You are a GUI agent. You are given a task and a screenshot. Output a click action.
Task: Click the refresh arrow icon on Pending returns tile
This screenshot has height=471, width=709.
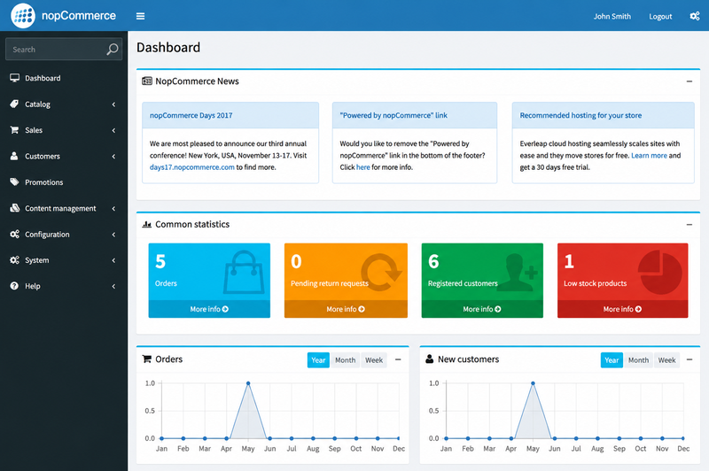click(381, 273)
